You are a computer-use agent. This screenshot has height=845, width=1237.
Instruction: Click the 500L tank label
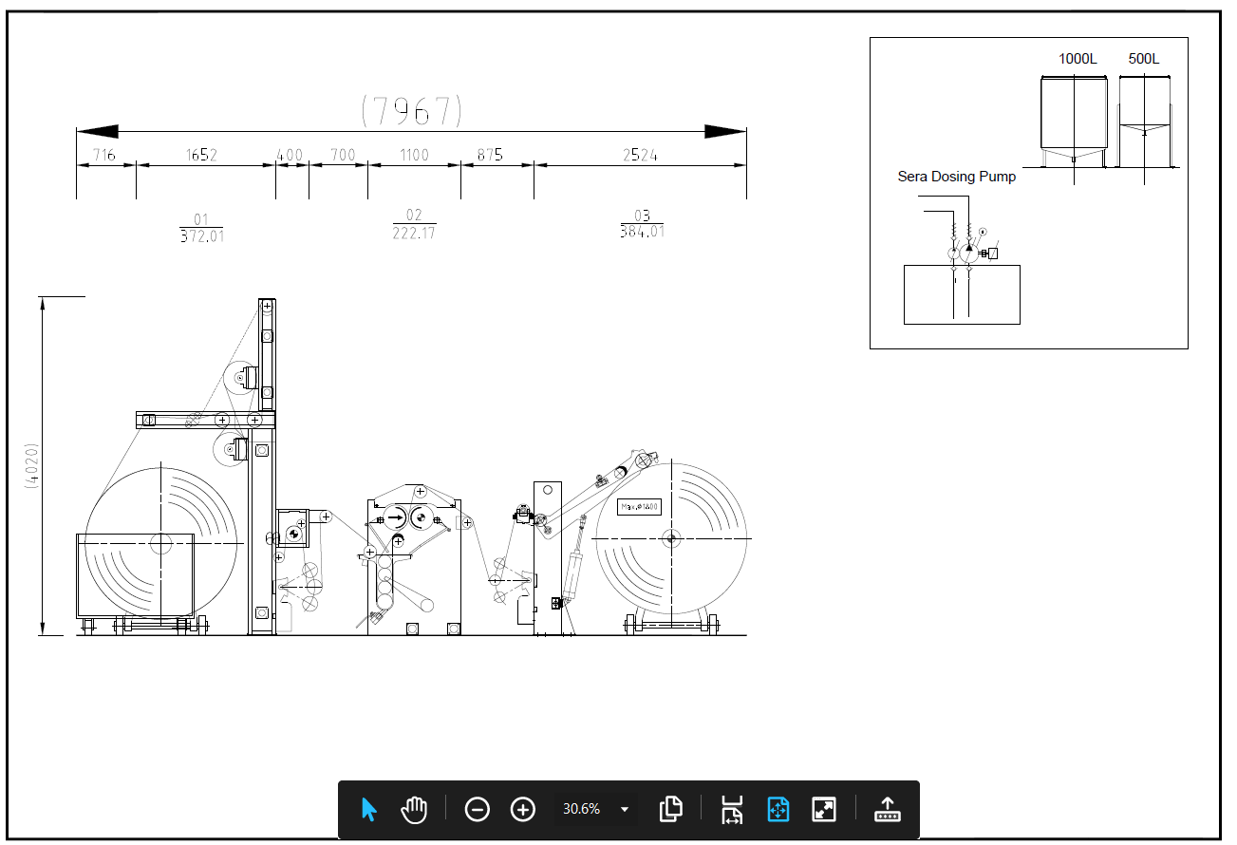pos(1143,59)
